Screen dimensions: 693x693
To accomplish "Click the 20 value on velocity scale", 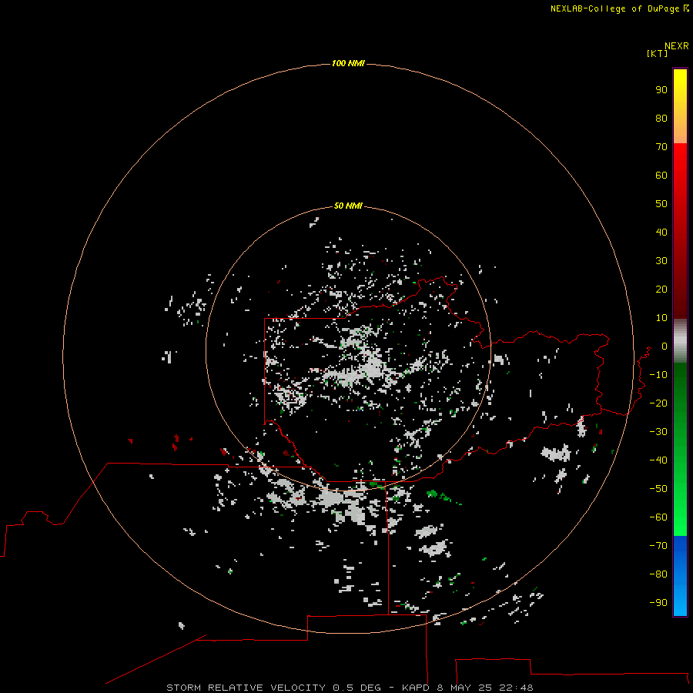I will 661,290.
